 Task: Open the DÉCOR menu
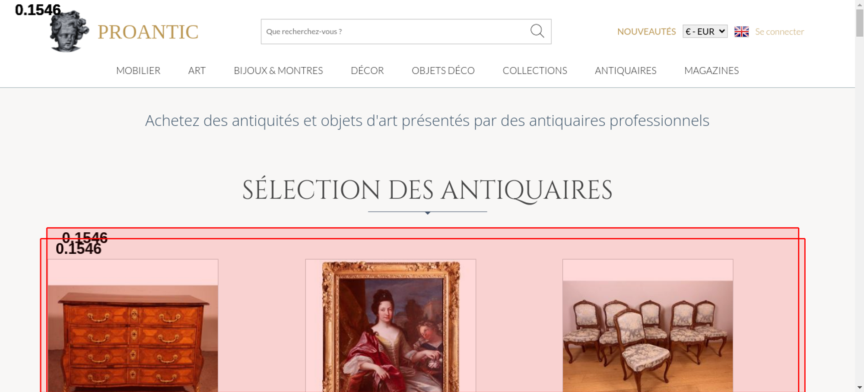pyautogui.click(x=367, y=70)
